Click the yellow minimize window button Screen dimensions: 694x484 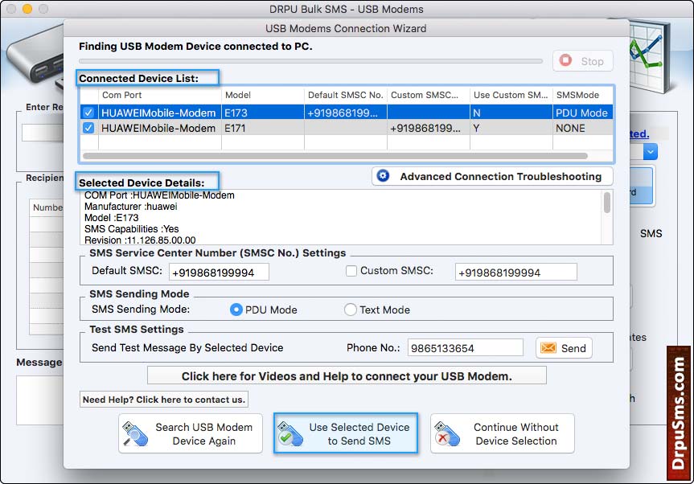coord(27,9)
